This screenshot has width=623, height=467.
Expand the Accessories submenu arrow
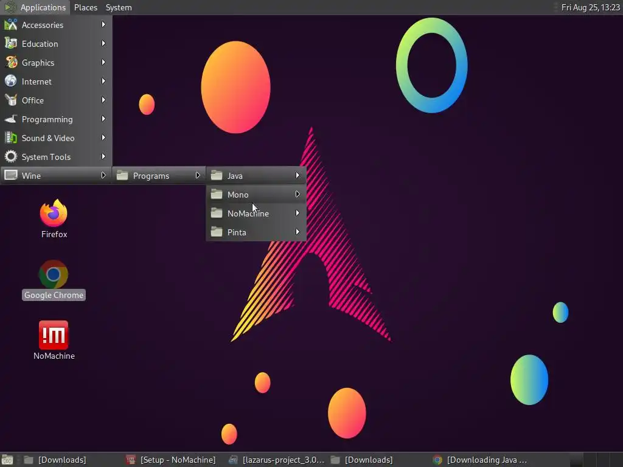click(103, 24)
